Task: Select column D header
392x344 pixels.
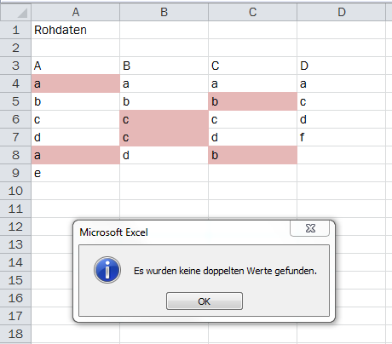Action: (342, 13)
